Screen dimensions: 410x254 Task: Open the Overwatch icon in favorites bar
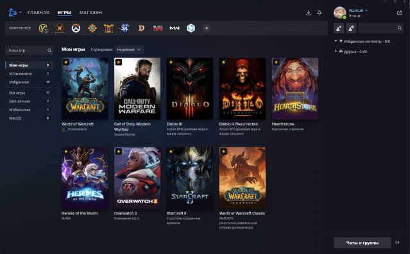[76, 28]
